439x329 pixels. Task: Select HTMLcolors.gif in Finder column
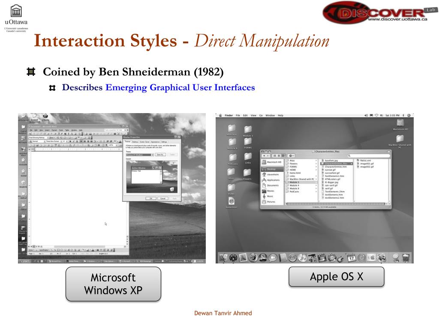[x=331, y=179]
